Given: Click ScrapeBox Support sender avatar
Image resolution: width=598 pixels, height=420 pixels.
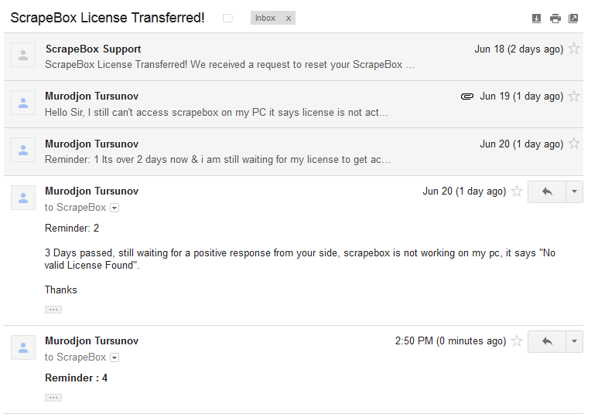Looking at the screenshot, I should pos(23,55).
